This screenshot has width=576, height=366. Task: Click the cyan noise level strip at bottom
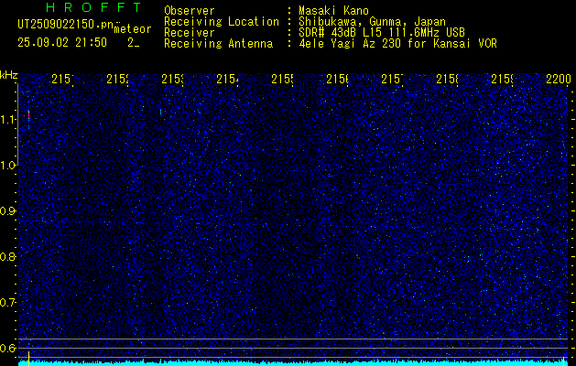(294, 363)
